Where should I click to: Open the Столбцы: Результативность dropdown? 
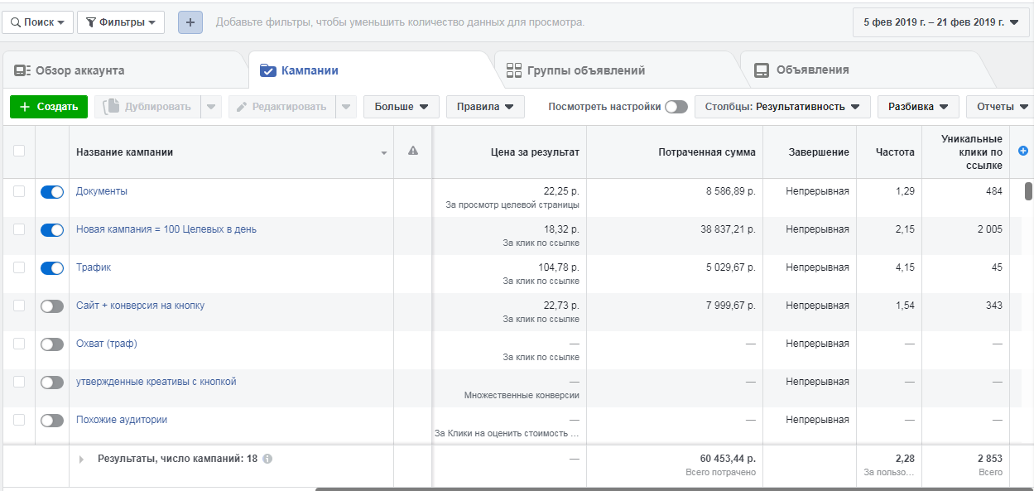782,107
